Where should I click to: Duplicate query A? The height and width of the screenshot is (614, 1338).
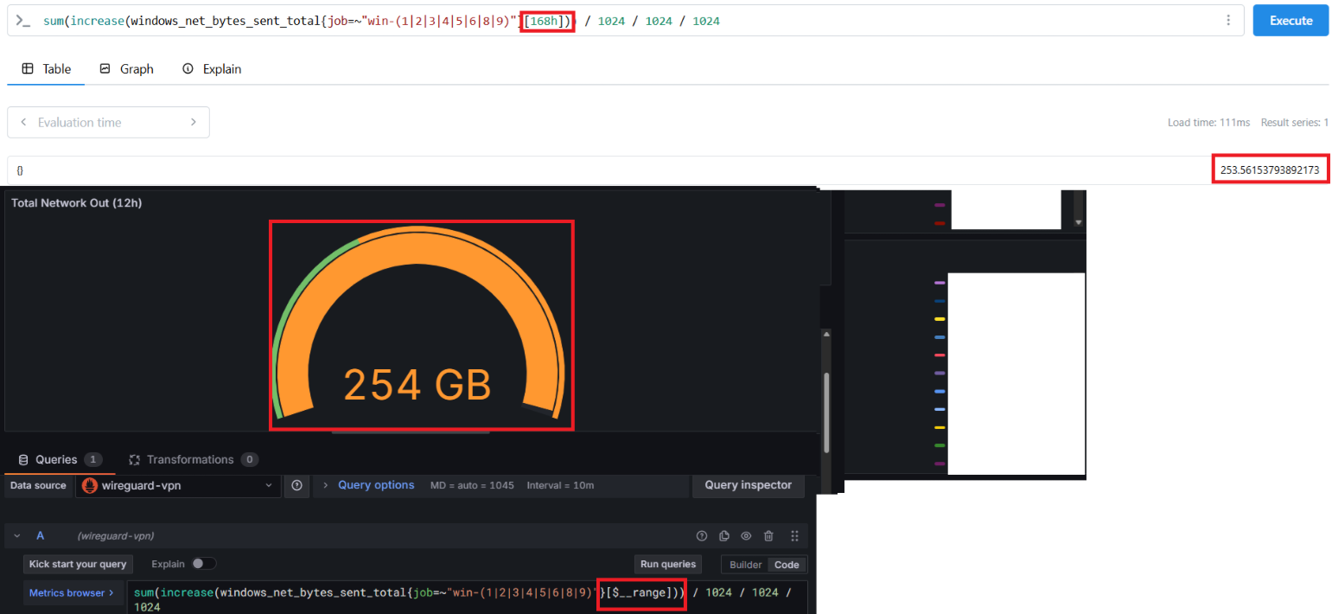point(724,536)
